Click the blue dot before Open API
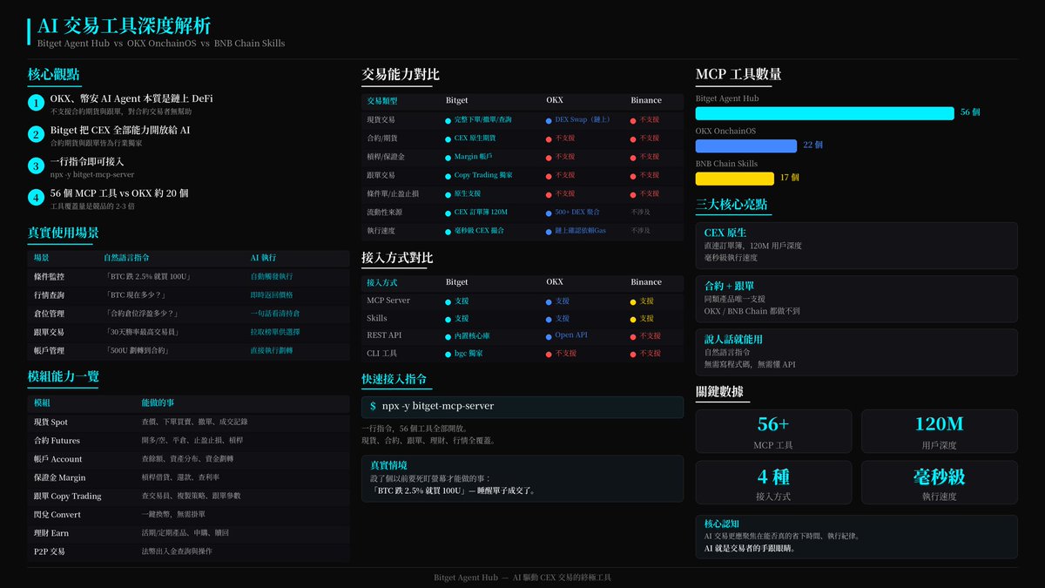The height and width of the screenshot is (588, 1045). point(549,336)
